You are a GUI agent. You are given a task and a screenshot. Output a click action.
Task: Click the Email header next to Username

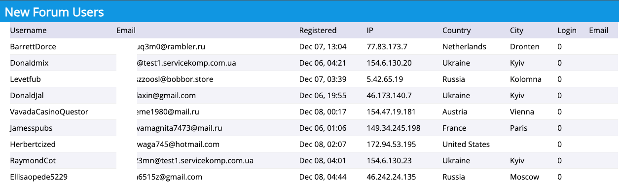pyautogui.click(x=126, y=31)
